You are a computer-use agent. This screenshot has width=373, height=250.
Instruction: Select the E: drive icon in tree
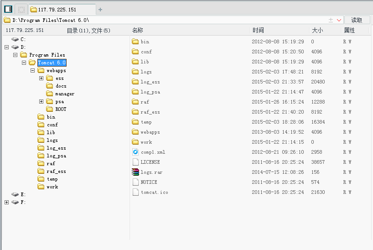[x=15, y=194]
